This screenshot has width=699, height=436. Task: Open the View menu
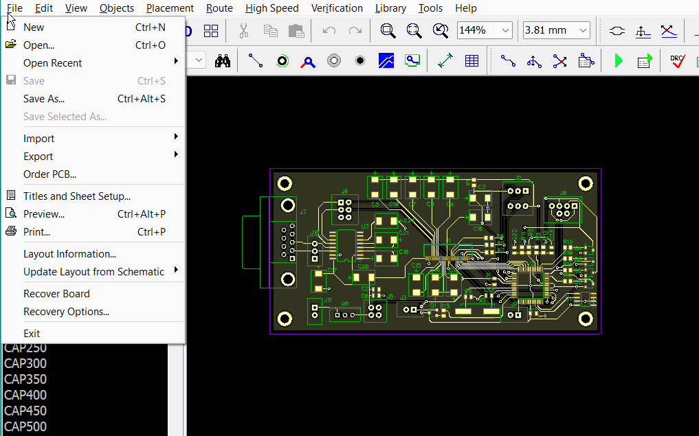coord(76,8)
